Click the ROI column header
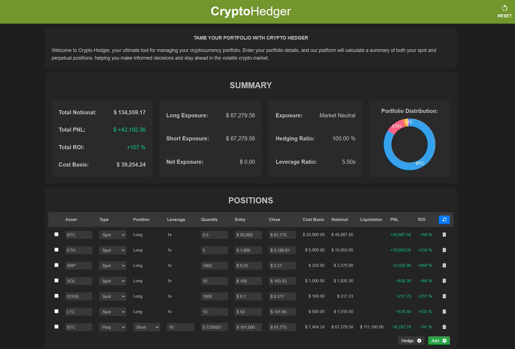Image resolution: width=515 pixels, height=349 pixels. coord(421,219)
